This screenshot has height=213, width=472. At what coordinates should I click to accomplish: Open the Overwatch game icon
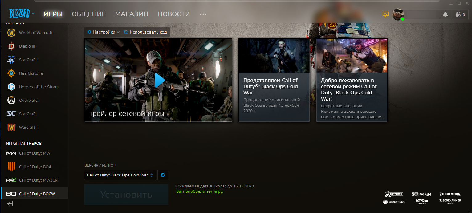(11, 100)
